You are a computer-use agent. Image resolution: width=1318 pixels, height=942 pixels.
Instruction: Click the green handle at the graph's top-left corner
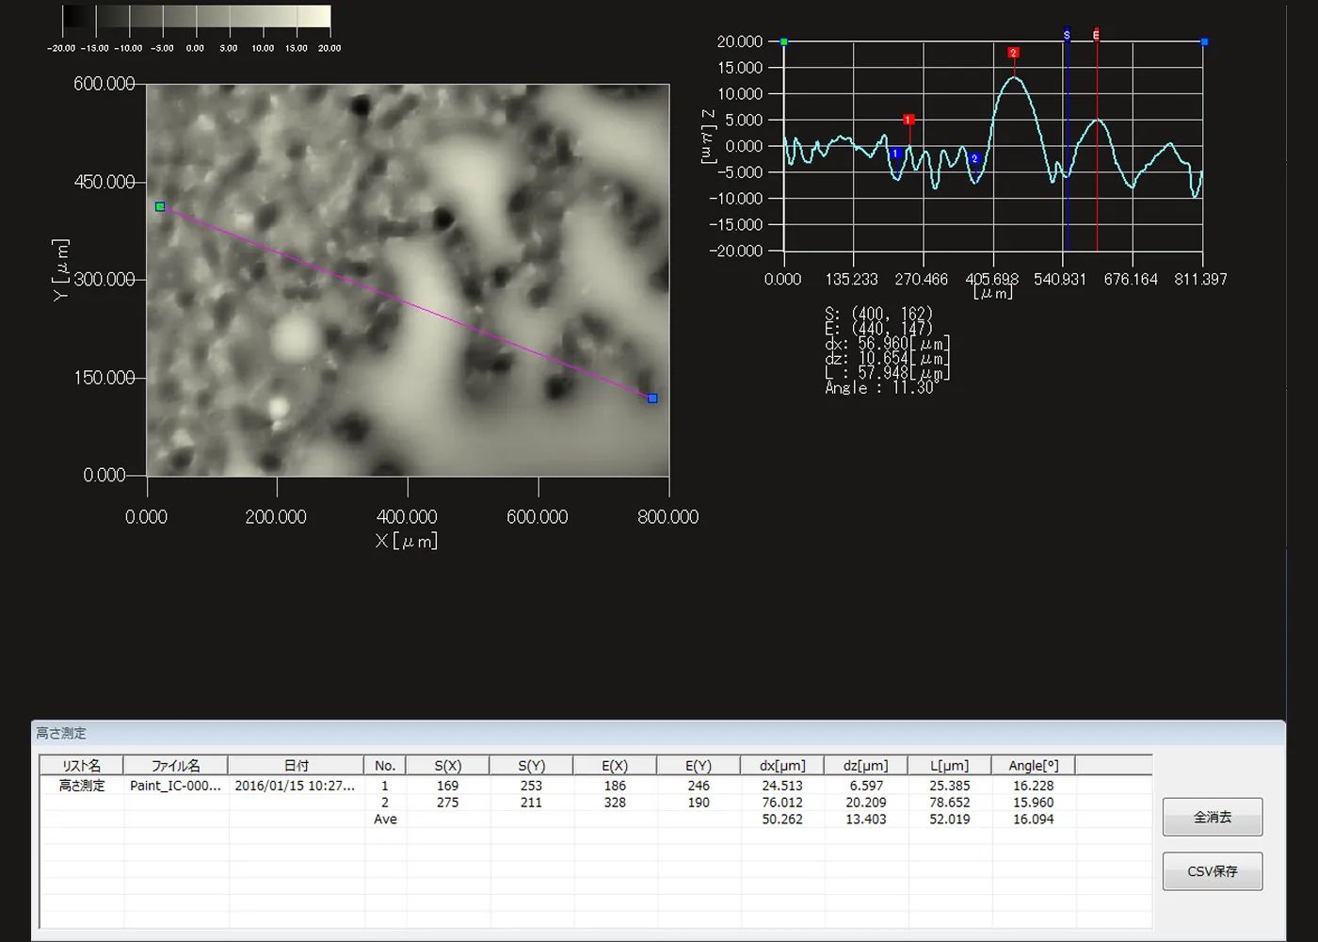[x=783, y=42]
